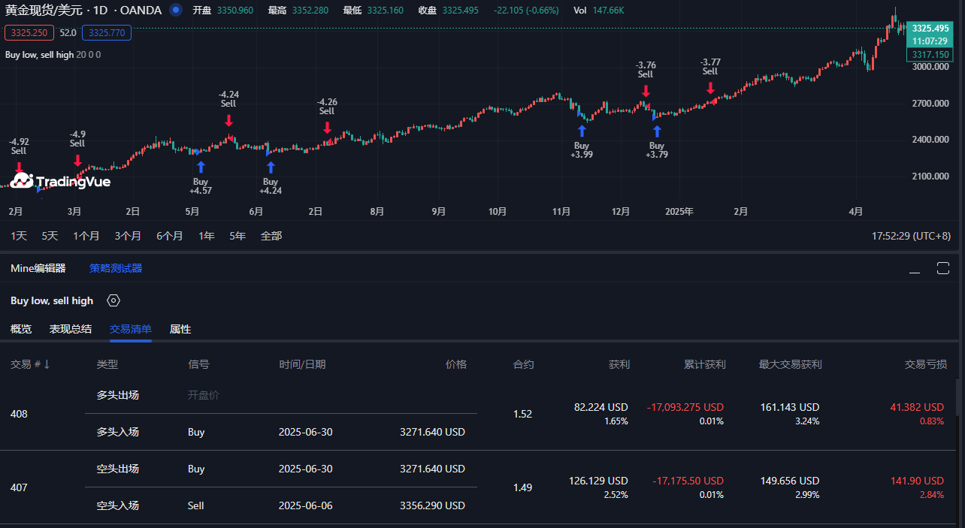Minimize the strategy tester panel
The image size is (965, 528).
(914, 269)
